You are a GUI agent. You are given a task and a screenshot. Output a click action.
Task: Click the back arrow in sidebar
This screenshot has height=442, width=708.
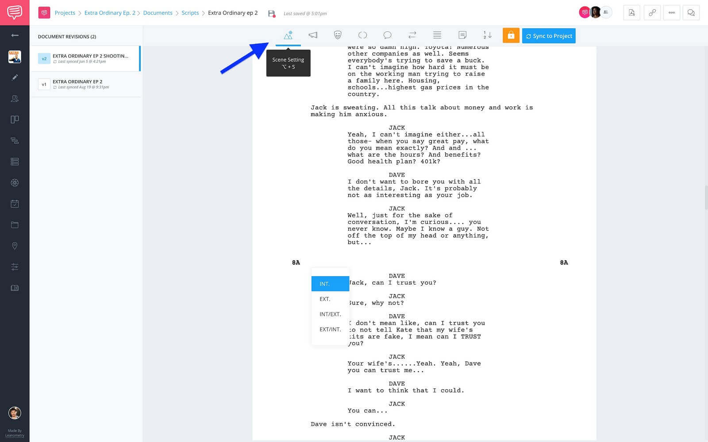point(15,35)
